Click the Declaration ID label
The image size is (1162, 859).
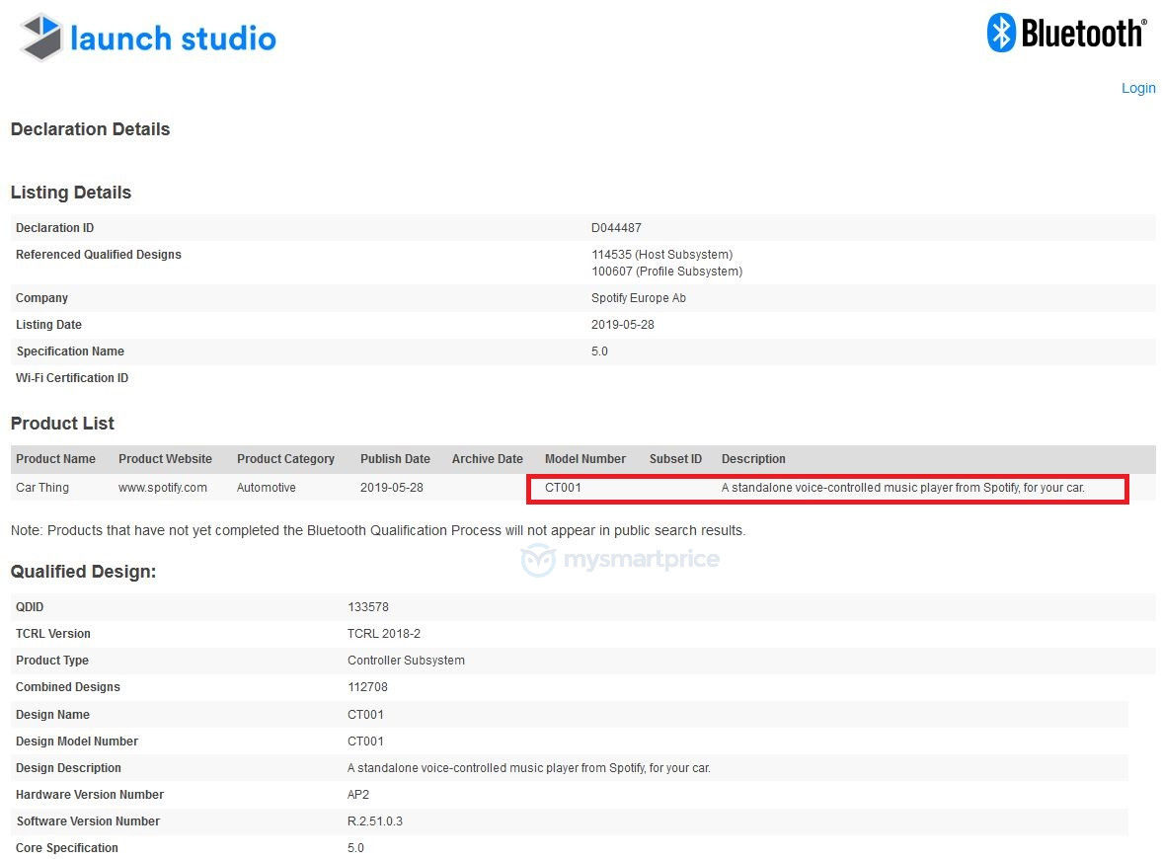click(x=55, y=227)
